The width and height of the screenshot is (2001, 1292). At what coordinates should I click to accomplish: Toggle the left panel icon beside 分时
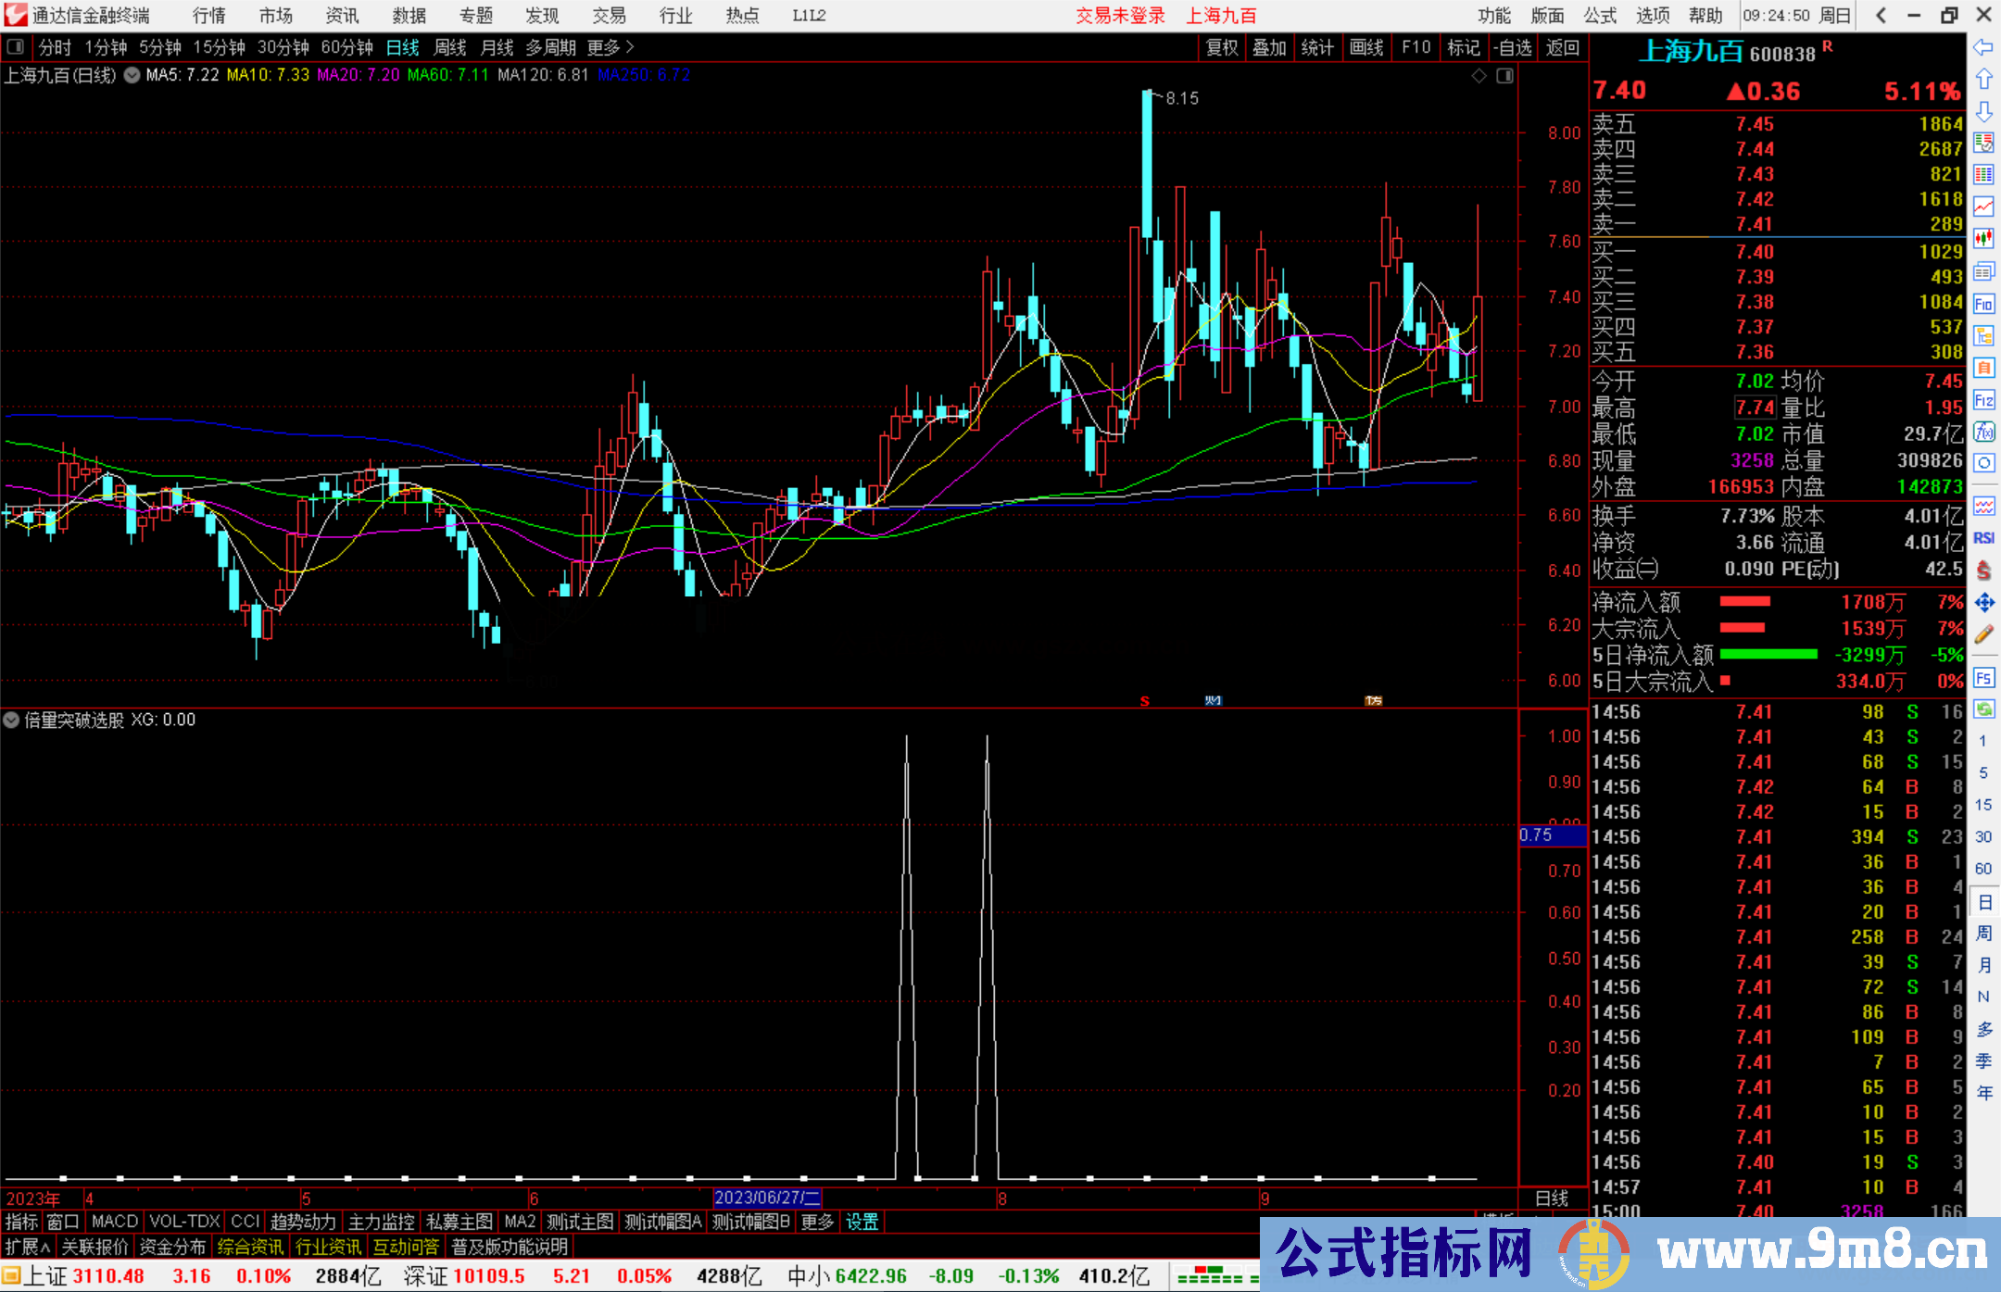point(16,47)
